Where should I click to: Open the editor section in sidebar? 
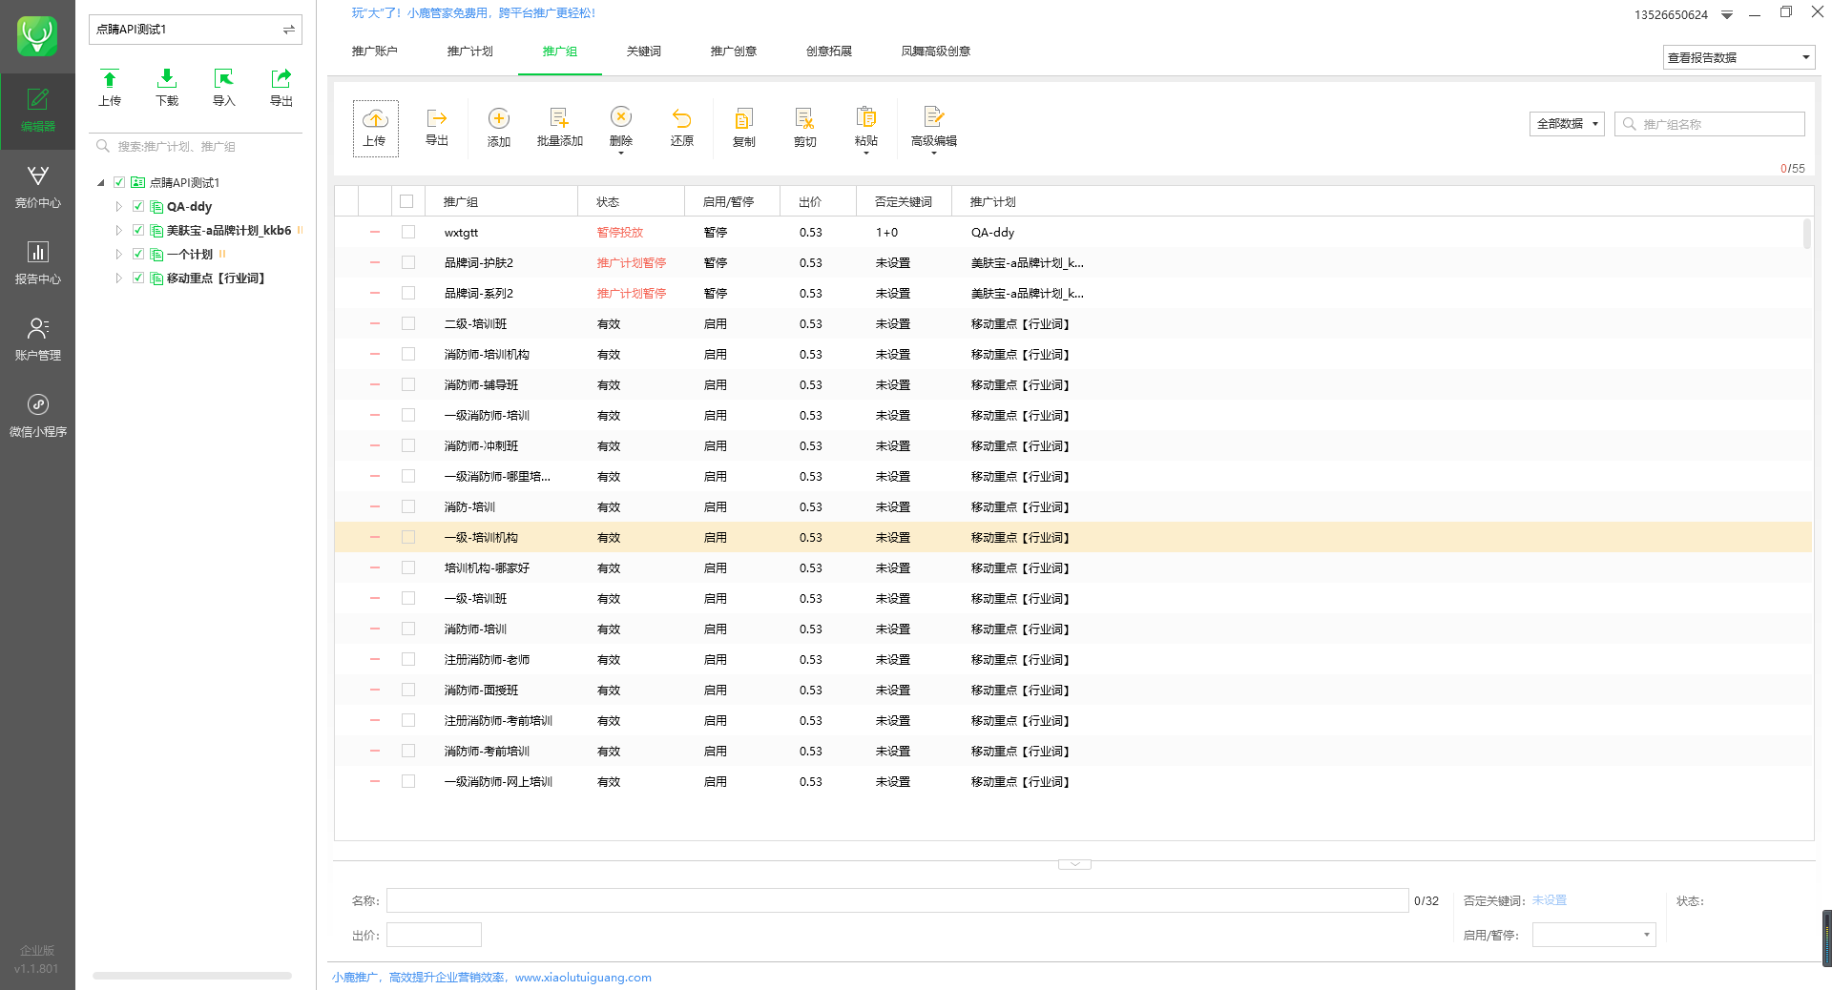click(x=38, y=112)
